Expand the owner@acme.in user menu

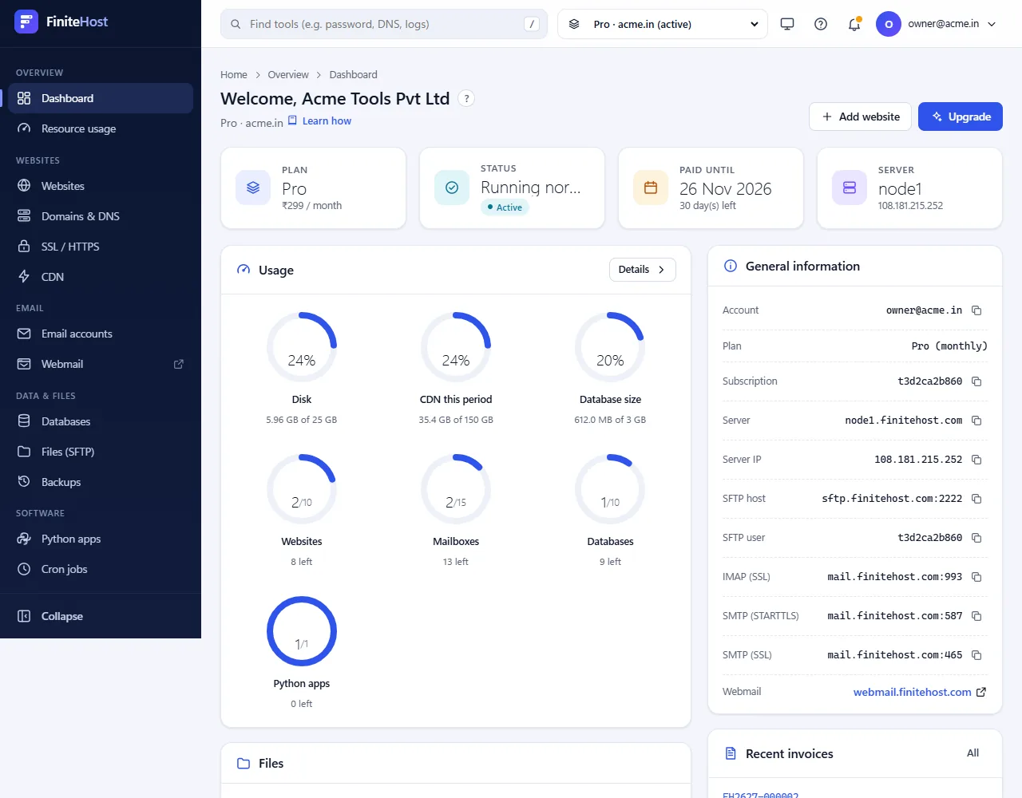[x=938, y=24]
